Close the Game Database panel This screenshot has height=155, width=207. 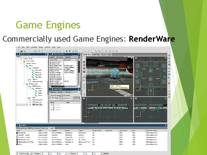click(x=79, y=54)
